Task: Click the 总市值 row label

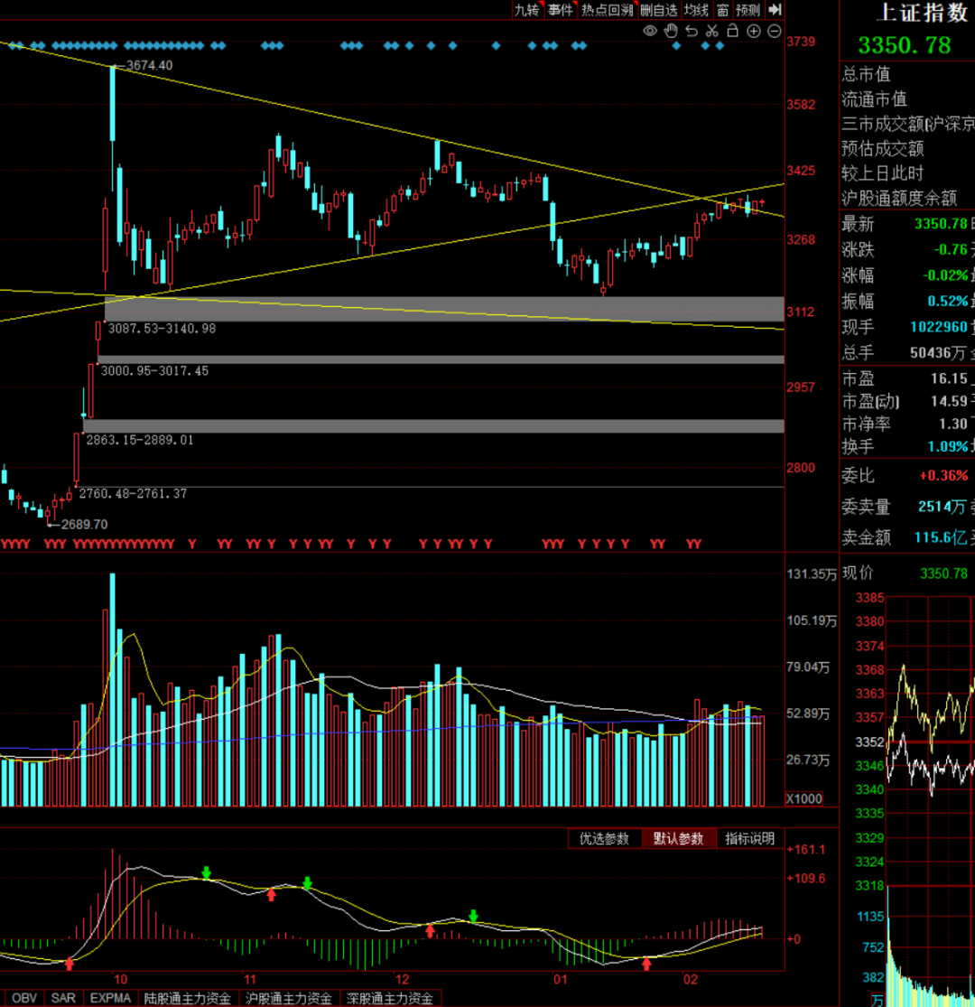Action: point(866,74)
